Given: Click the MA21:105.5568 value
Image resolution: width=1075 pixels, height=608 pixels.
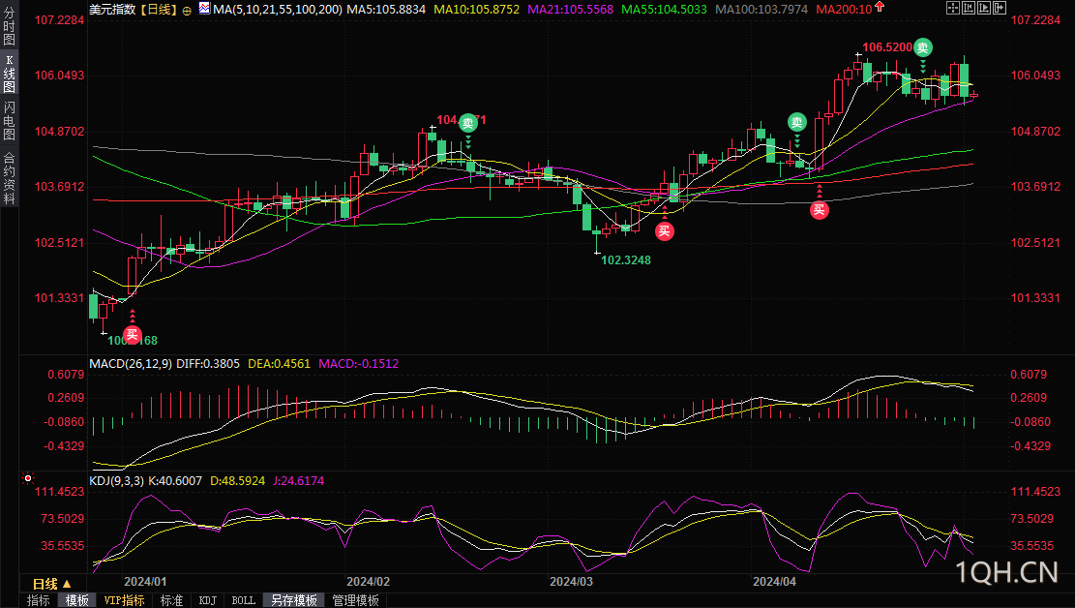Looking at the screenshot, I should (x=571, y=10).
